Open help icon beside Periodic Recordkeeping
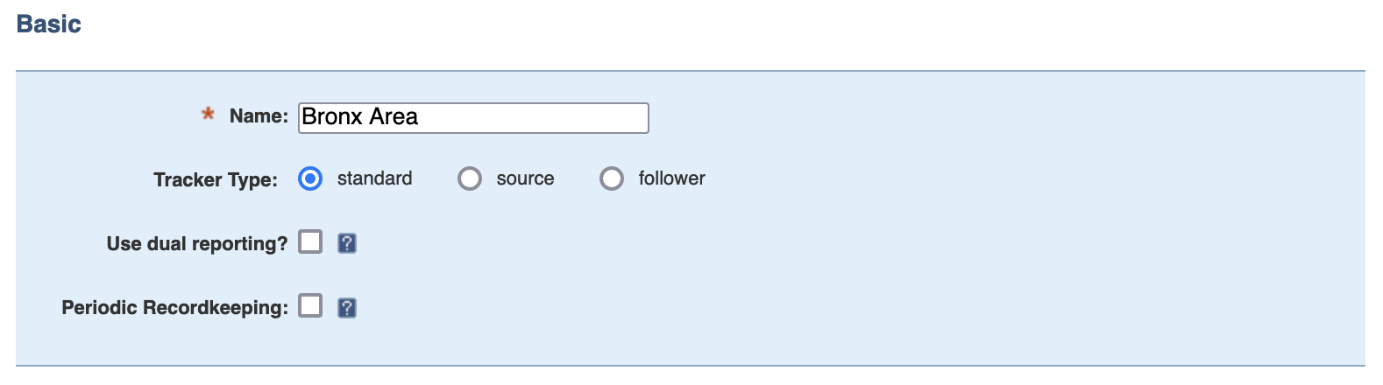 (347, 308)
